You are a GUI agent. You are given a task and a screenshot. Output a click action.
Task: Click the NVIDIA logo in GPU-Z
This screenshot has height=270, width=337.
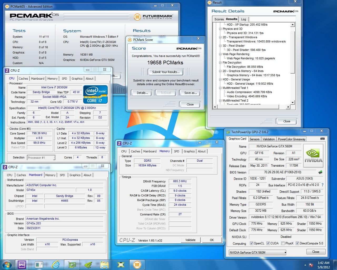(x=313, y=156)
